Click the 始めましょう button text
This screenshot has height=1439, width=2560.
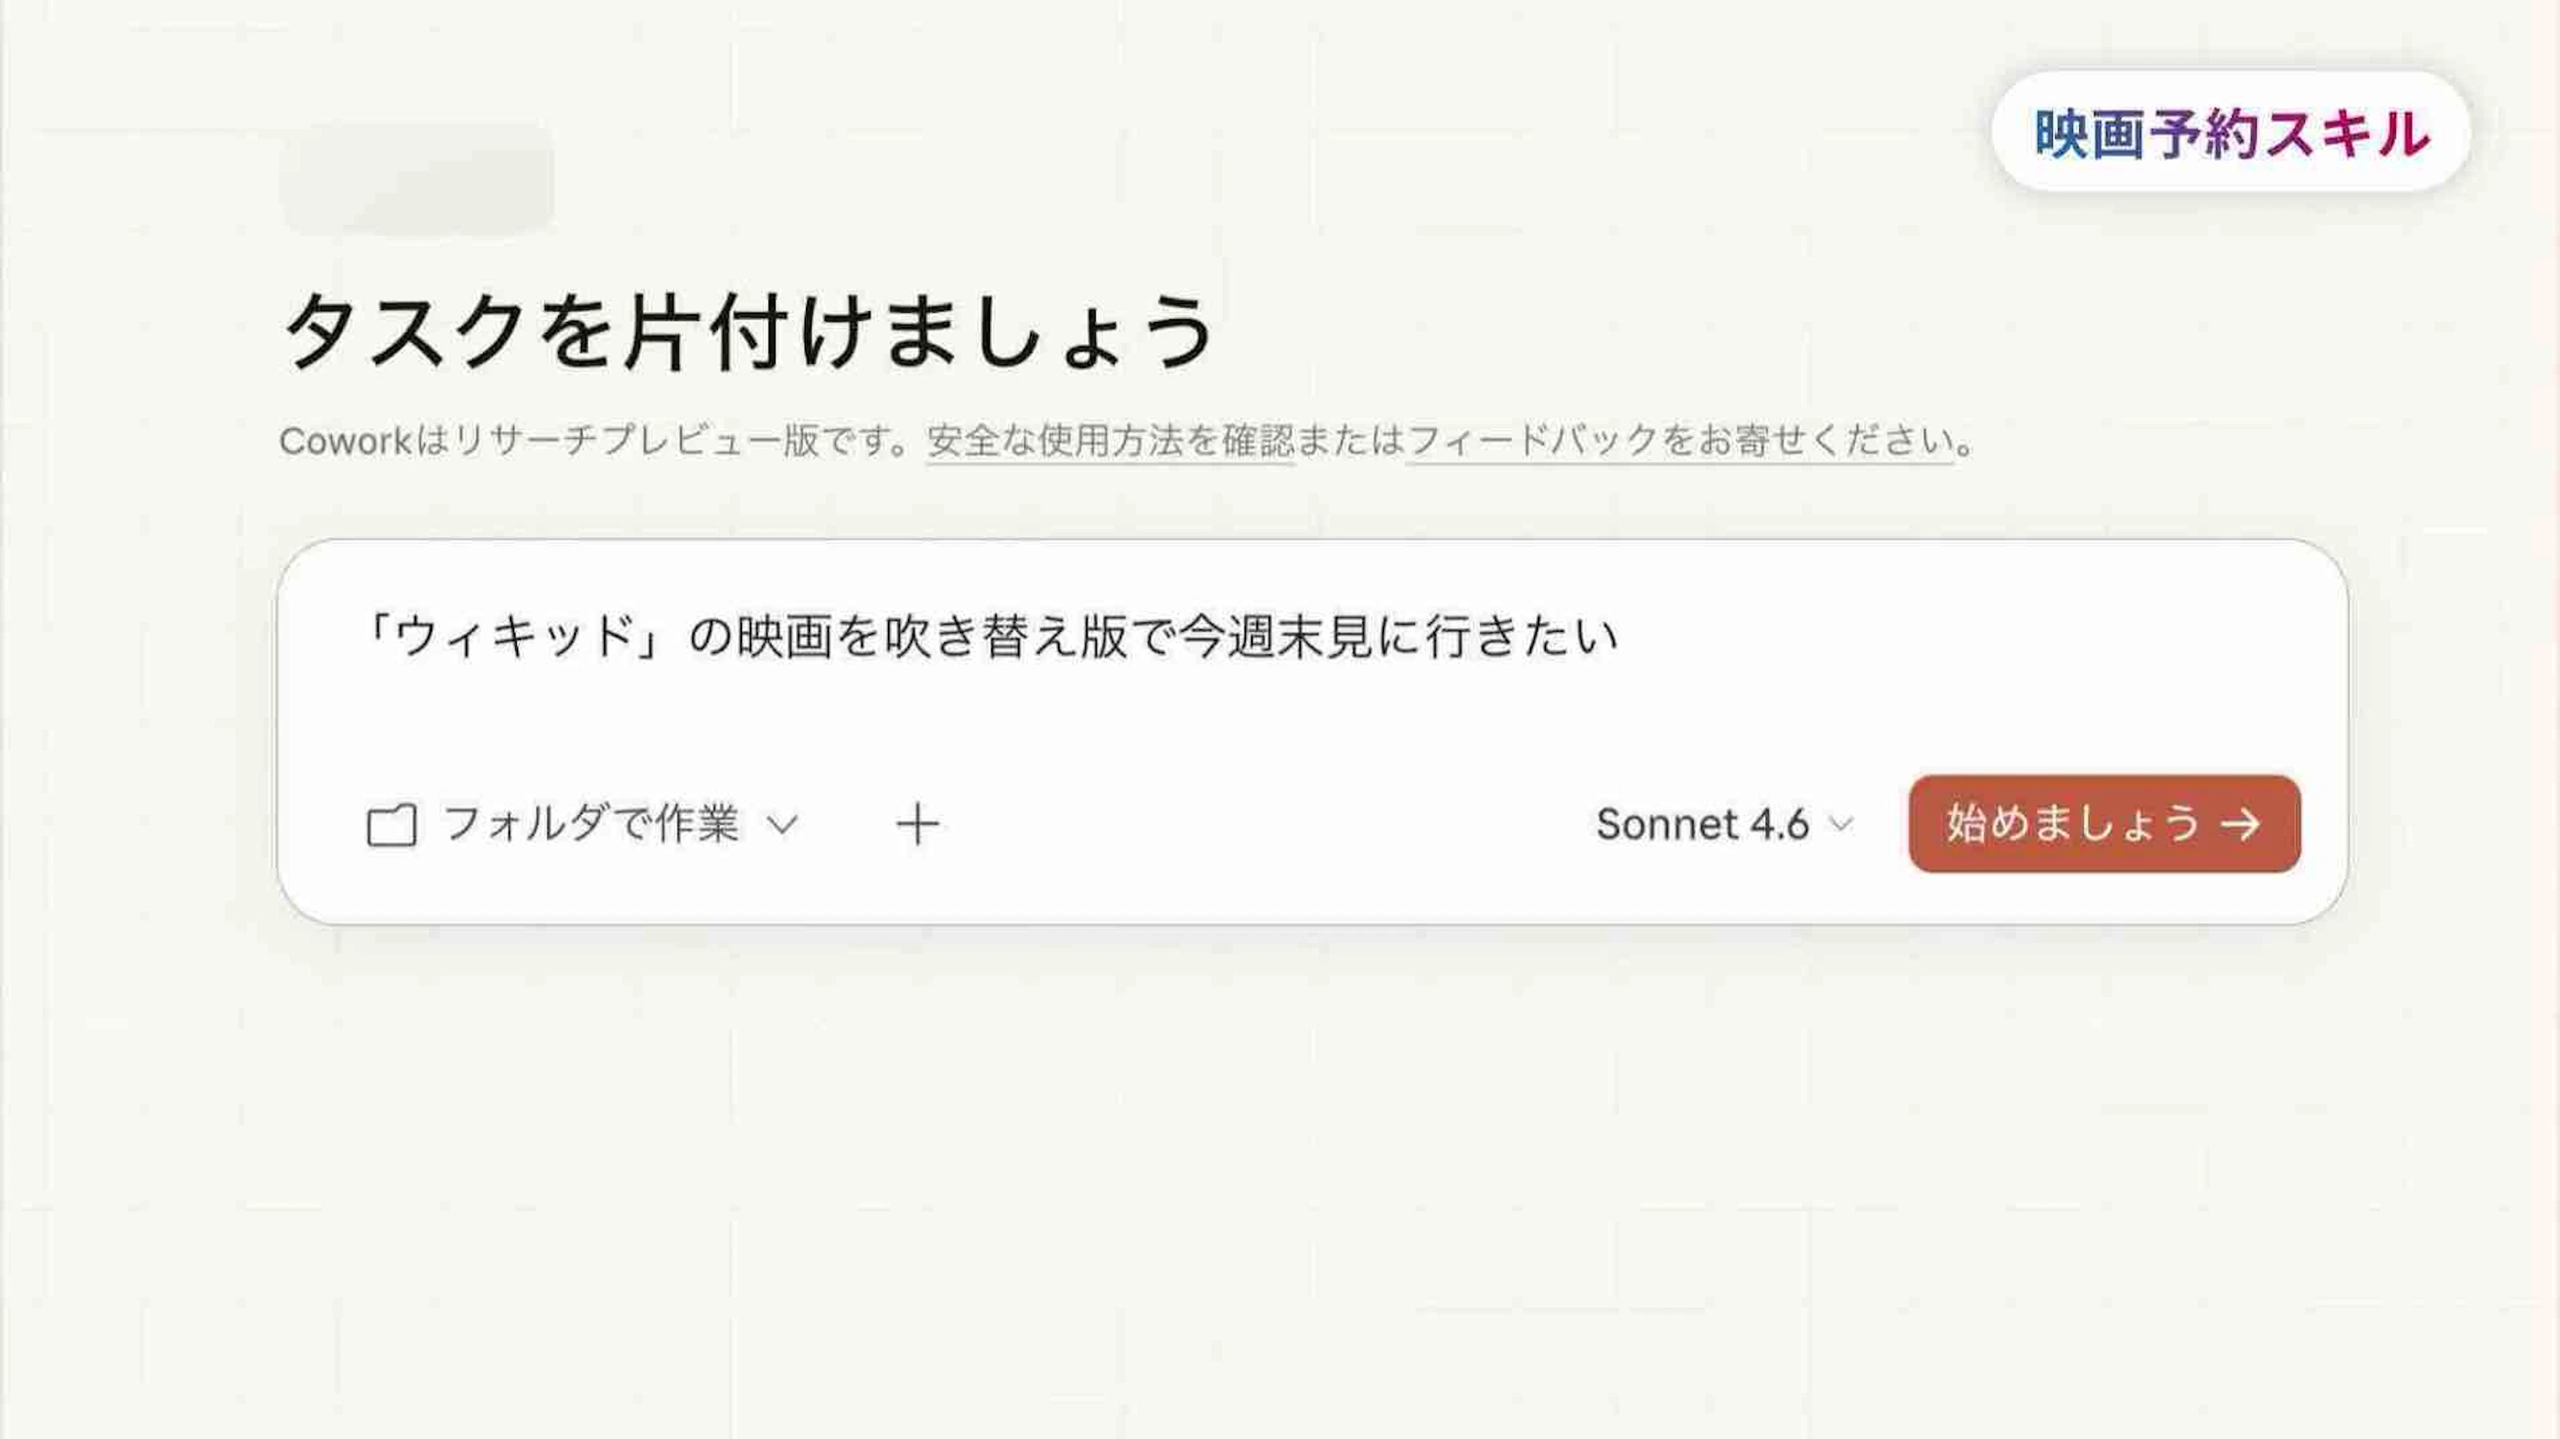coord(2073,824)
